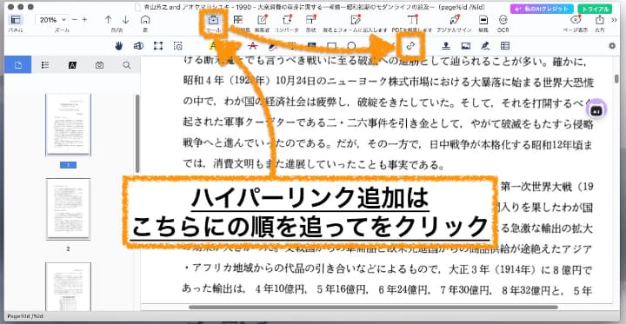Select the page 2 thumbnail
The height and width of the screenshot is (324, 626).
tap(69, 208)
